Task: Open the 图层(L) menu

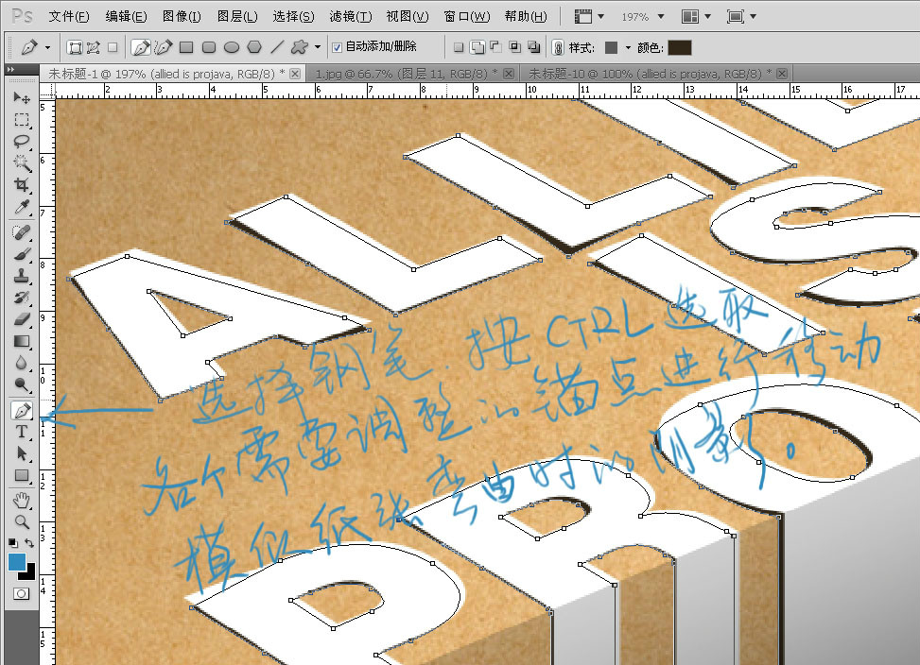Action: [237, 16]
